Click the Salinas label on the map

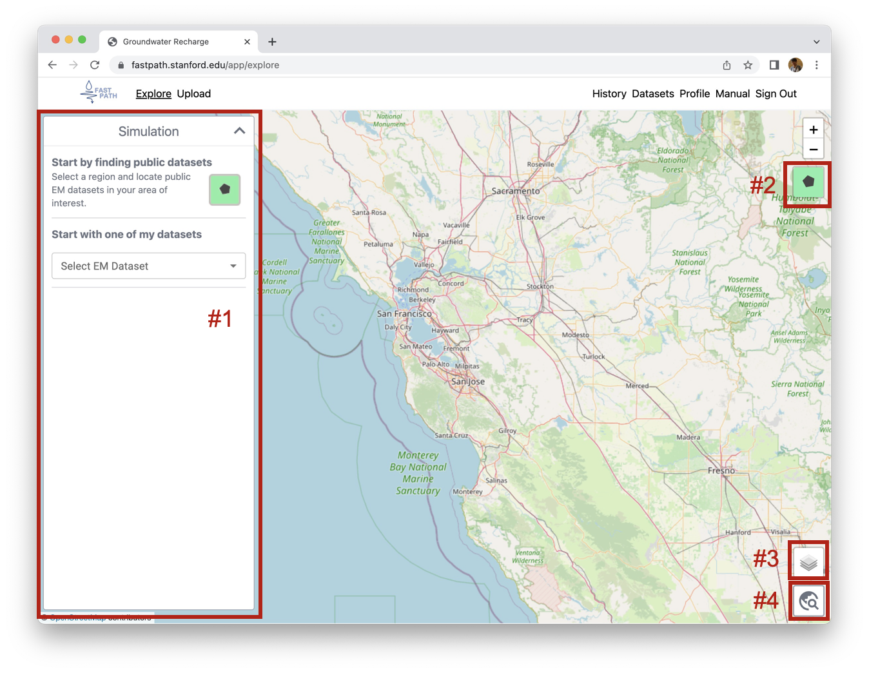(496, 480)
